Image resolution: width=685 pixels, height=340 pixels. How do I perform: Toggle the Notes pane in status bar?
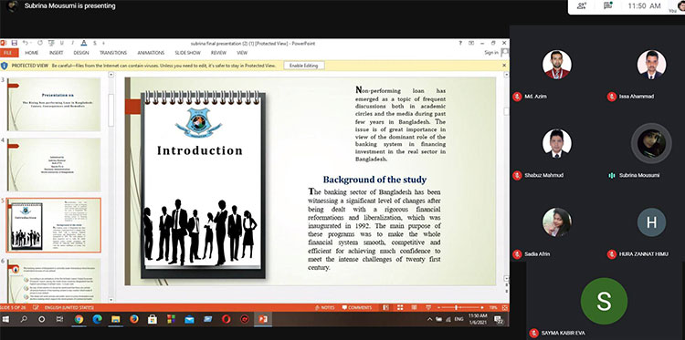[x=325, y=307]
